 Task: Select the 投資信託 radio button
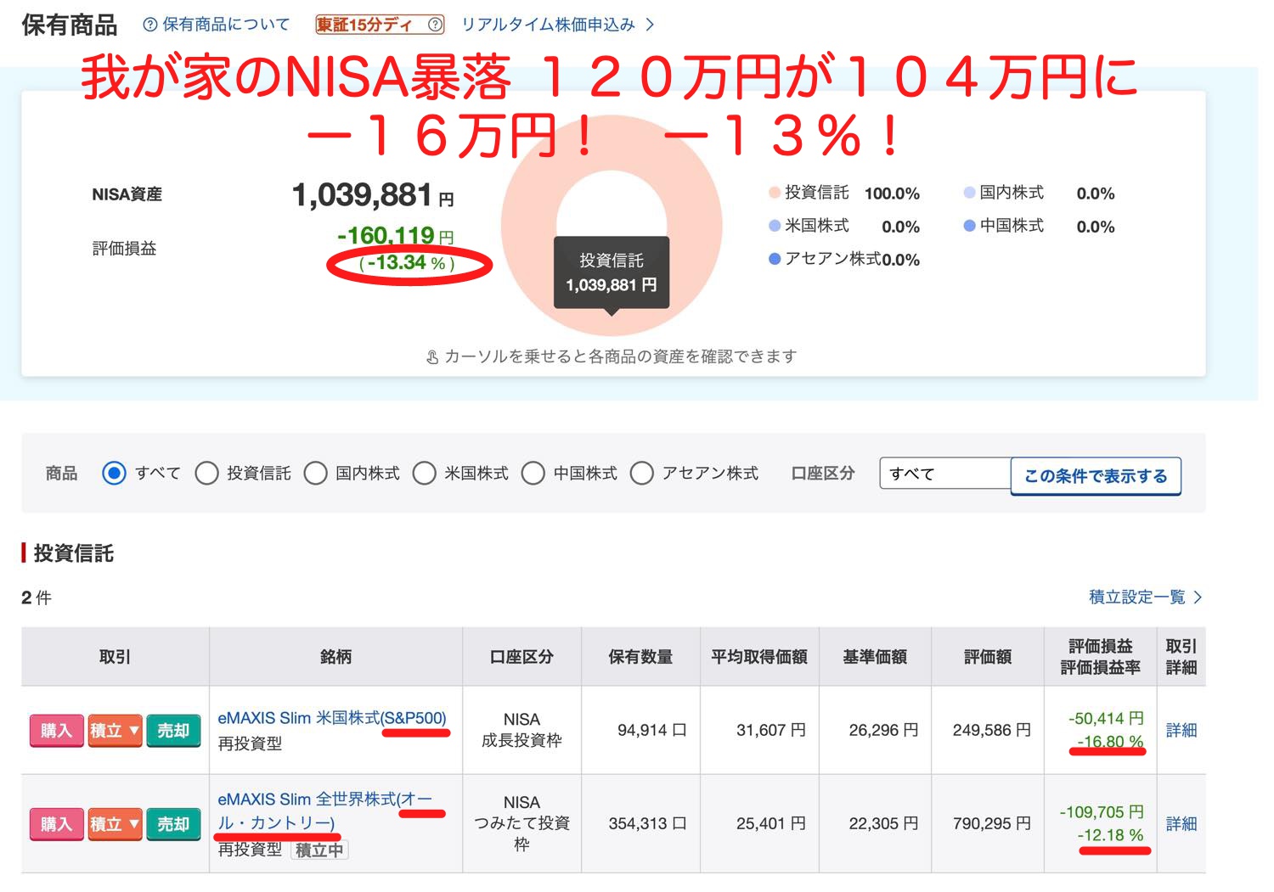point(206,473)
